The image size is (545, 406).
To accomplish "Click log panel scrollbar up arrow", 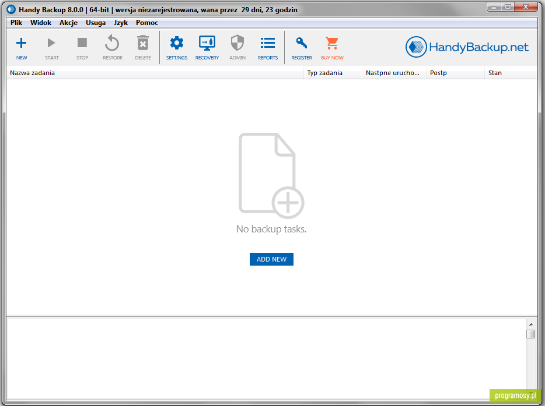I will [x=531, y=324].
